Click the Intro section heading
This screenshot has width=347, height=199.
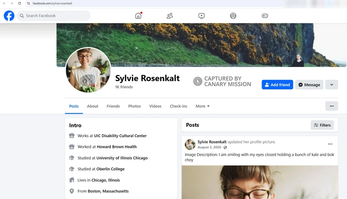tap(75, 125)
